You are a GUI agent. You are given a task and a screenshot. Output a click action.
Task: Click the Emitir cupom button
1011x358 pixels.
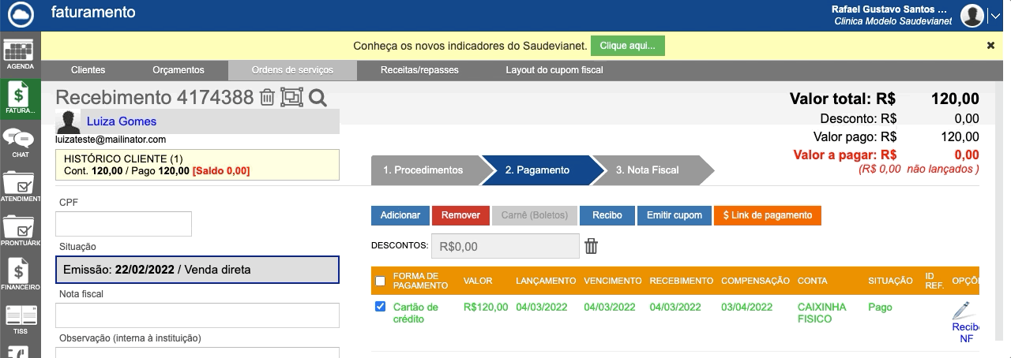pos(675,215)
